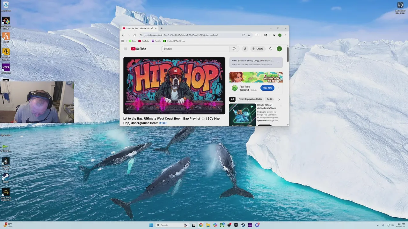
Task: Bookmark this page with the star icon
Action: [249, 35]
